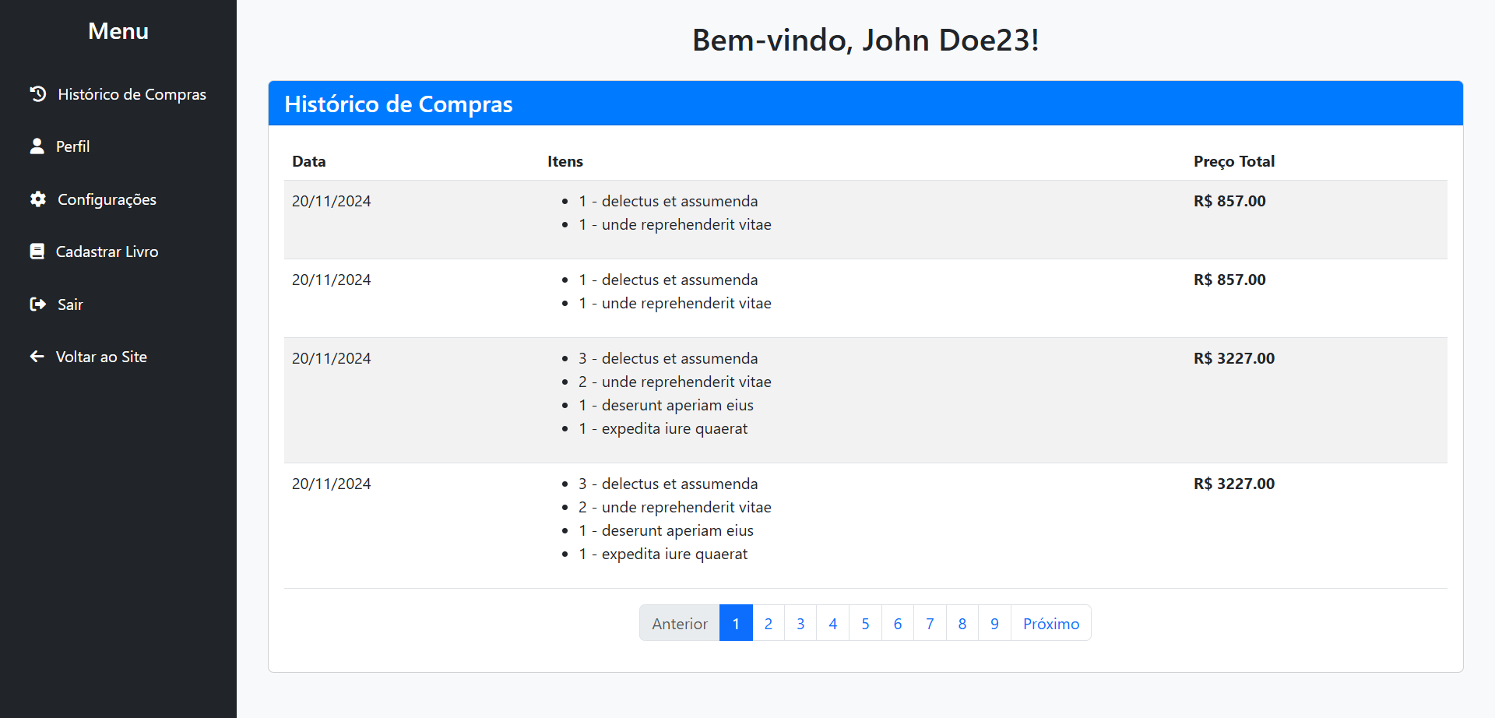The image size is (1495, 718).
Task: Select the person icon next to Perfil
Action: (37, 146)
